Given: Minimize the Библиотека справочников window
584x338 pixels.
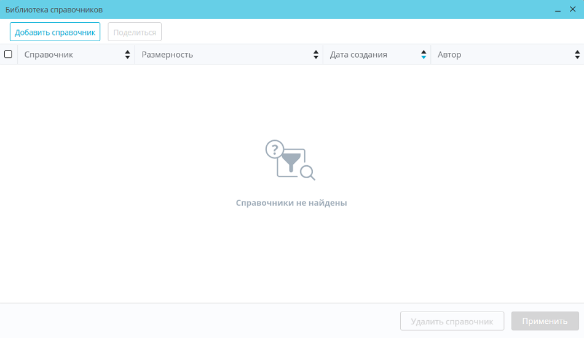Looking at the screenshot, I should pos(558,10).
